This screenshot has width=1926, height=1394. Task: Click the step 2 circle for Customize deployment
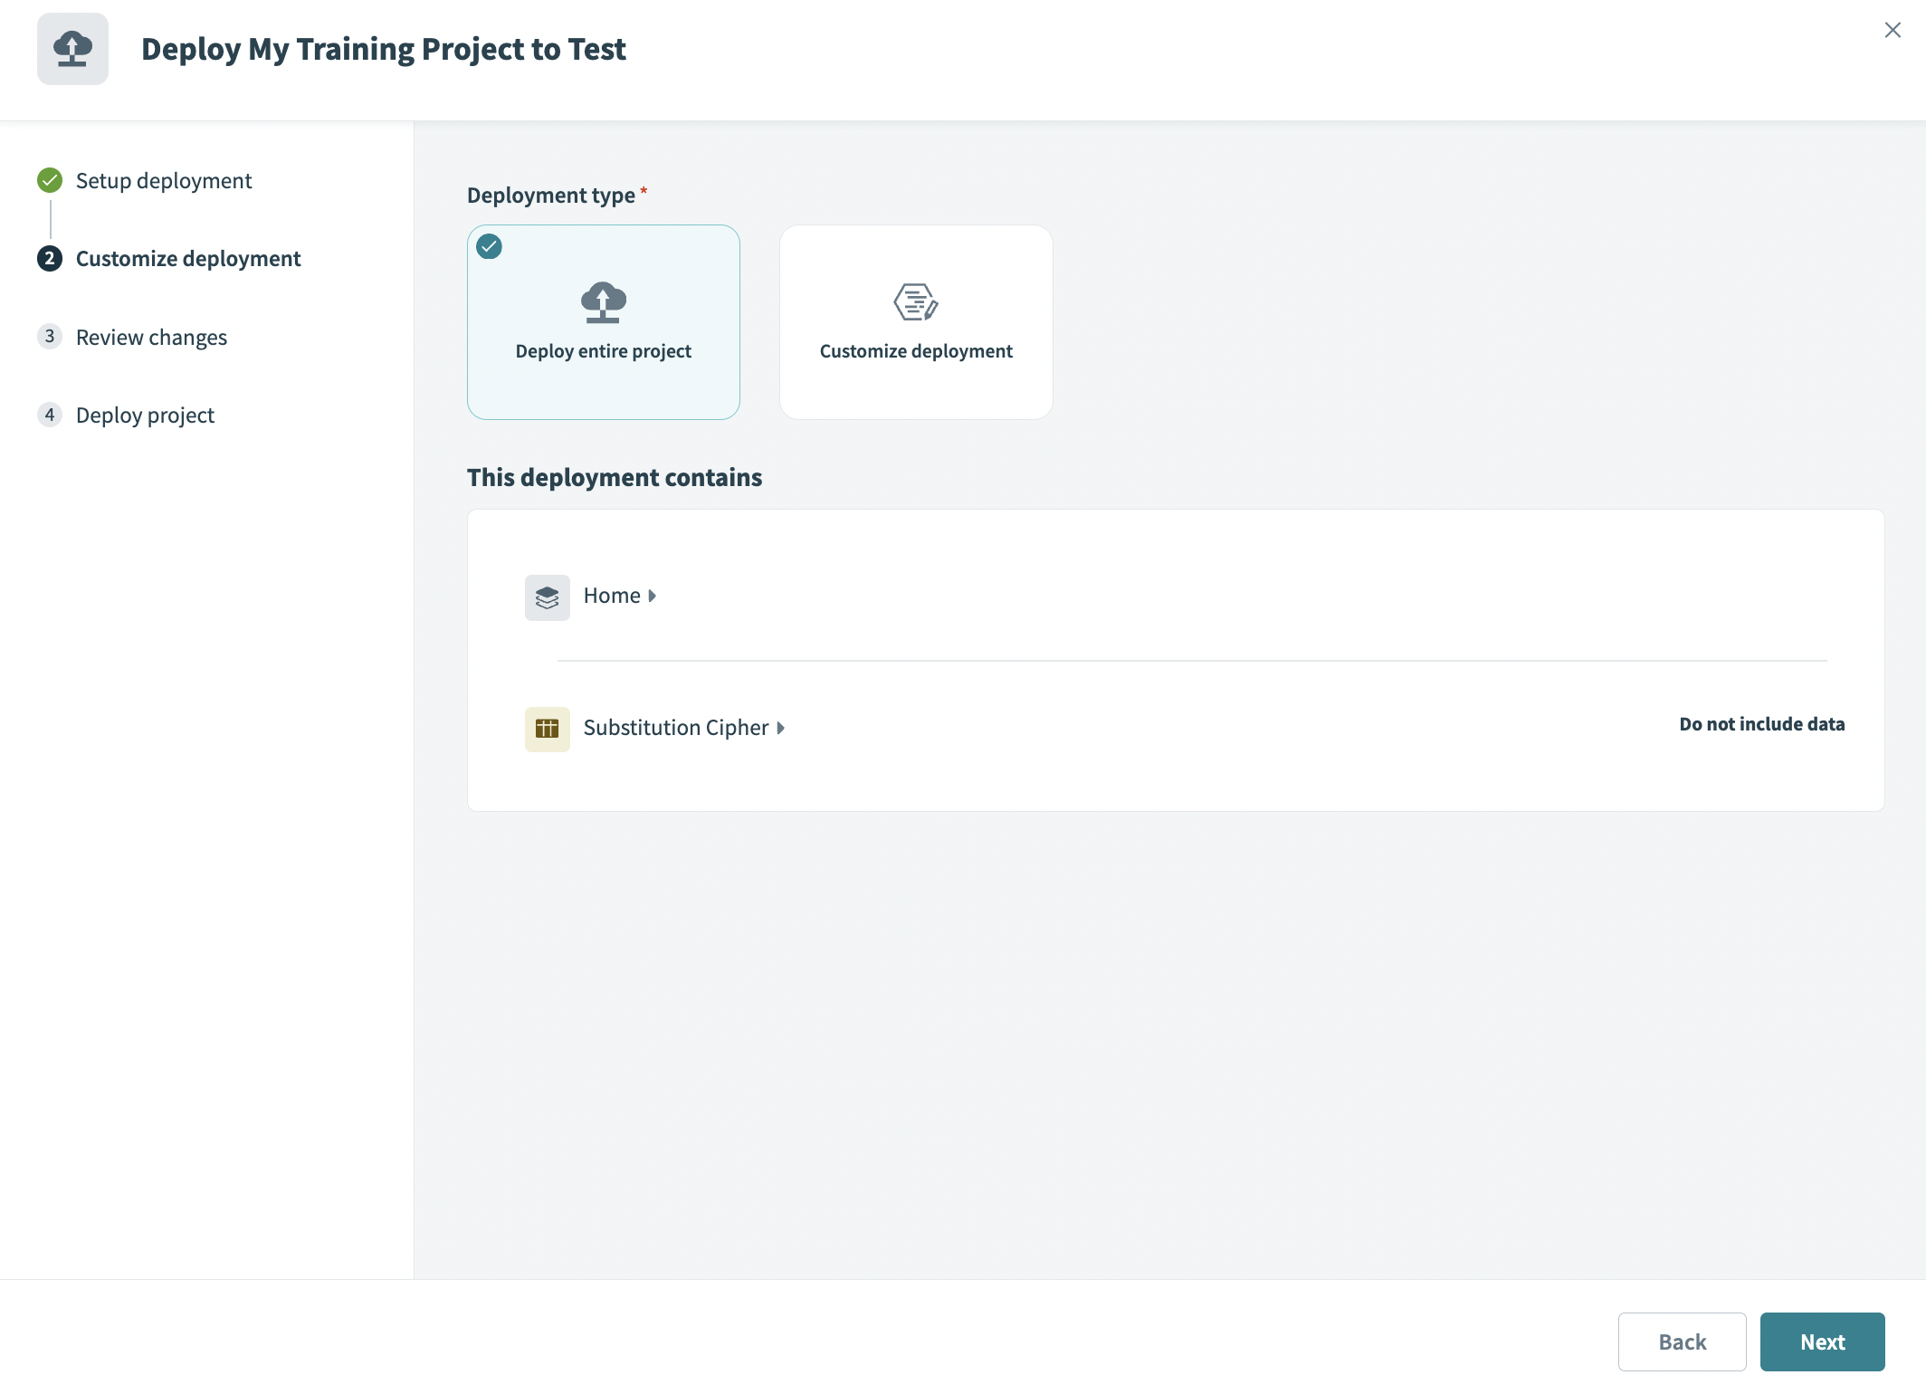(50, 259)
